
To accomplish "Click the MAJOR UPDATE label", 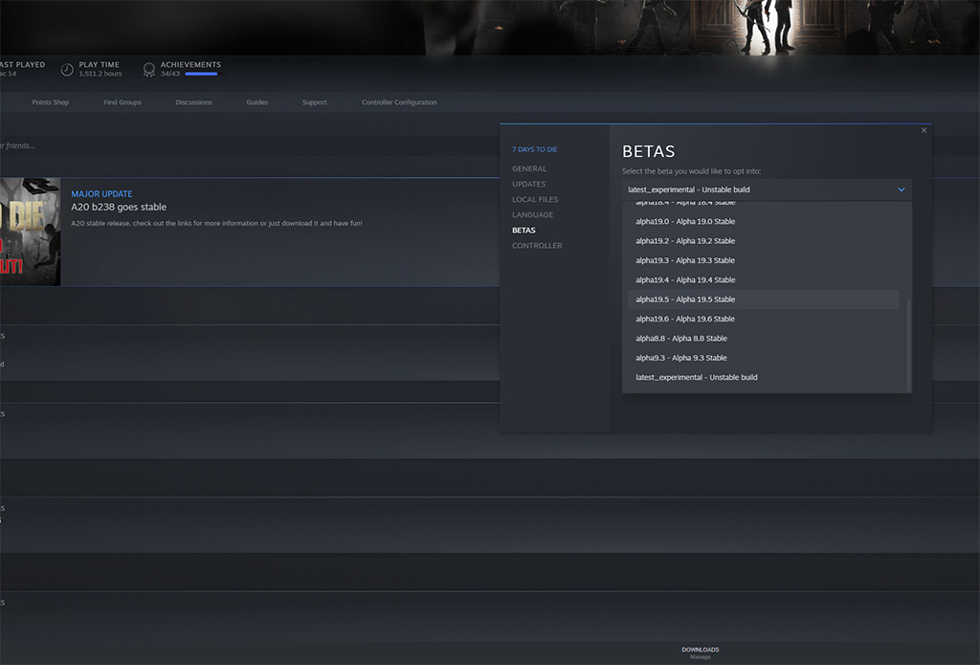I will coord(101,193).
